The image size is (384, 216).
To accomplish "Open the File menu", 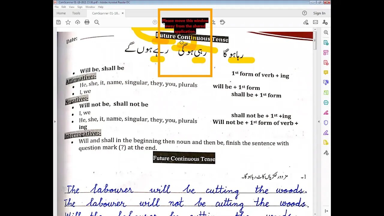I will point(56,7).
